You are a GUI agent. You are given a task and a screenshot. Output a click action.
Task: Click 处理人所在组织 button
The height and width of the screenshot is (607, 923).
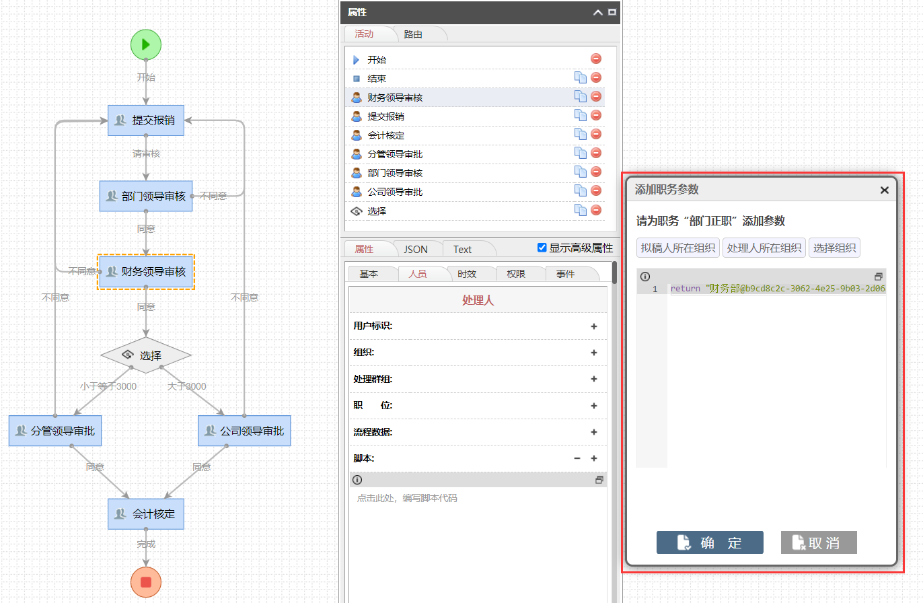764,248
